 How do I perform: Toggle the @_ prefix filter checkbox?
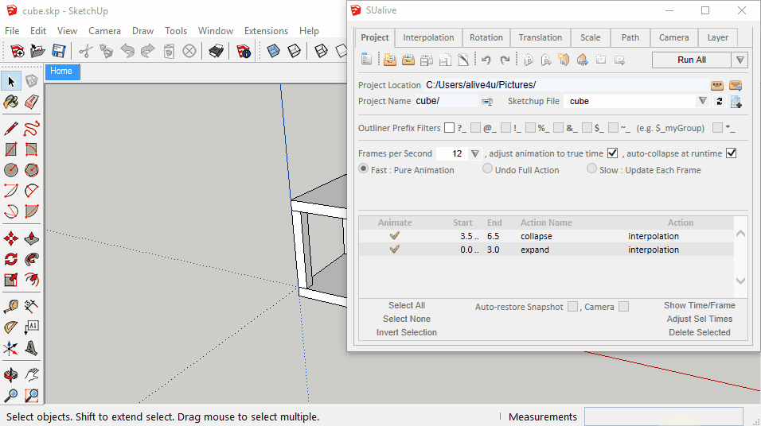tap(476, 128)
